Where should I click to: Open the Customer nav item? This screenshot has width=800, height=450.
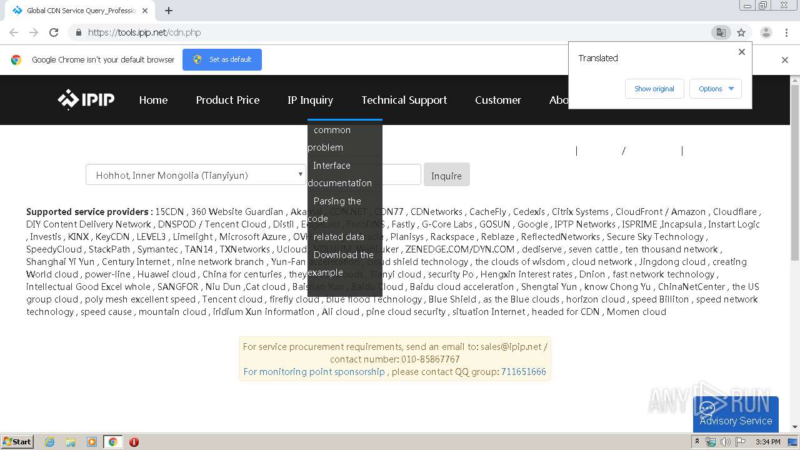coord(497,100)
